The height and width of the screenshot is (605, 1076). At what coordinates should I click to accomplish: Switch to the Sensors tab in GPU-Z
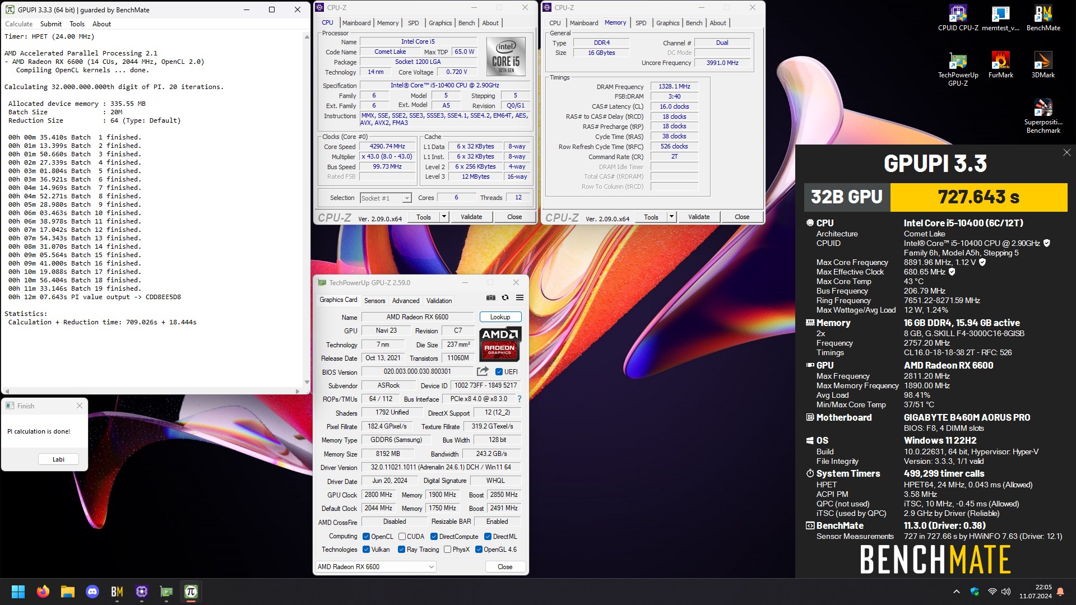click(374, 300)
